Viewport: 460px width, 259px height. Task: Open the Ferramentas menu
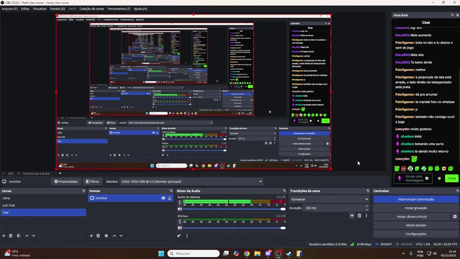pos(119,9)
